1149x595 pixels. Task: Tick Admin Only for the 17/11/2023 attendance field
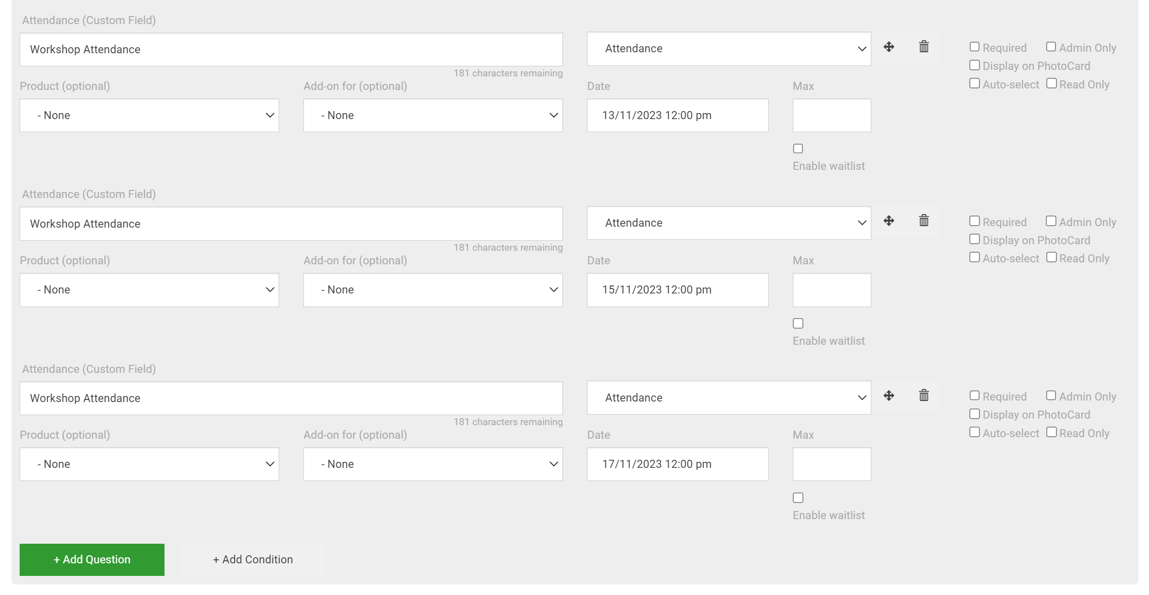1051,395
